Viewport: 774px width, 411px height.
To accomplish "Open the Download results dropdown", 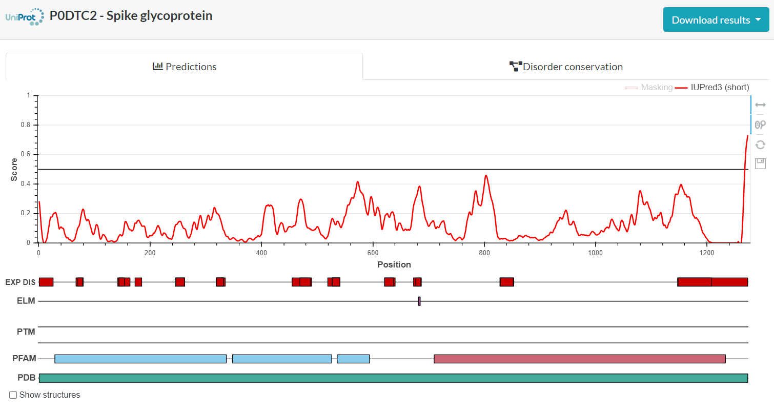I will click(x=716, y=19).
